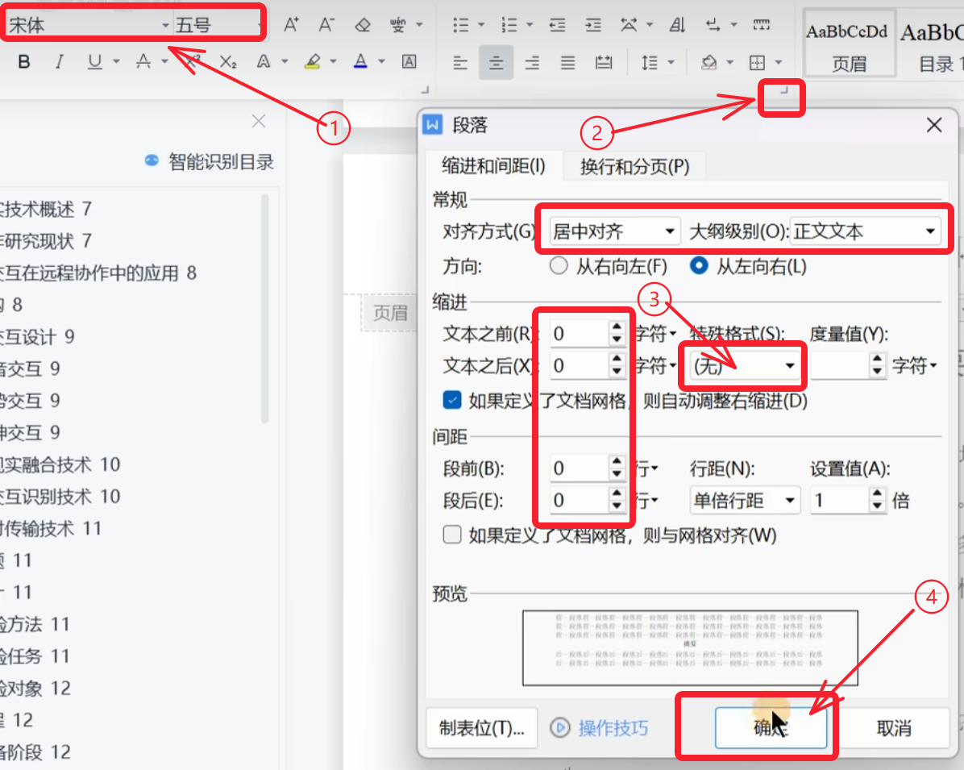Open the font color dropdown arrow
964x770 pixels.
(381, 61)
